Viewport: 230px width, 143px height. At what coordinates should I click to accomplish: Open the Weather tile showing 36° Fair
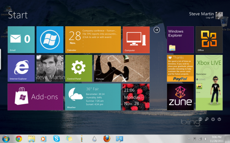(x=93, y=97)
